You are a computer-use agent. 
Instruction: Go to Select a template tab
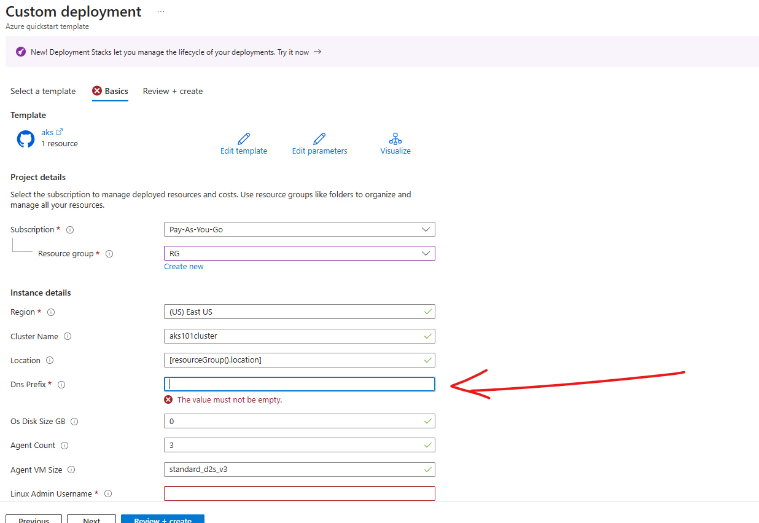coord(43,91)
